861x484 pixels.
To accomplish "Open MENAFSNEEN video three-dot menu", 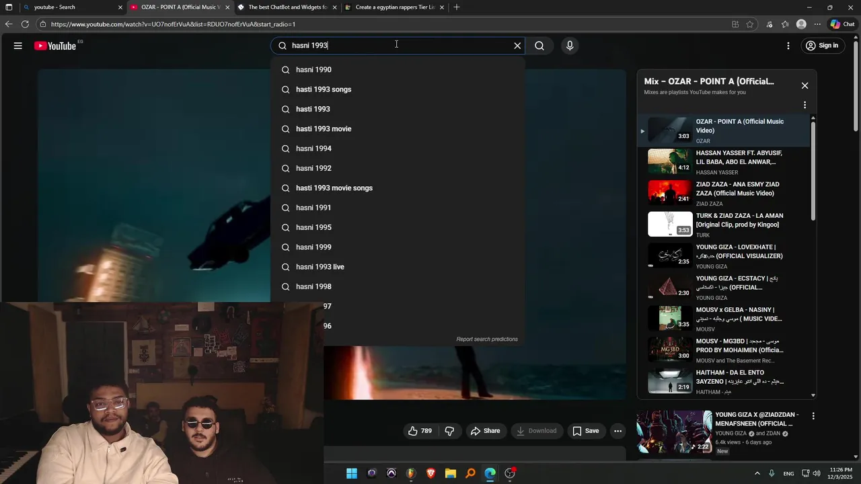I will click(813, 416).
